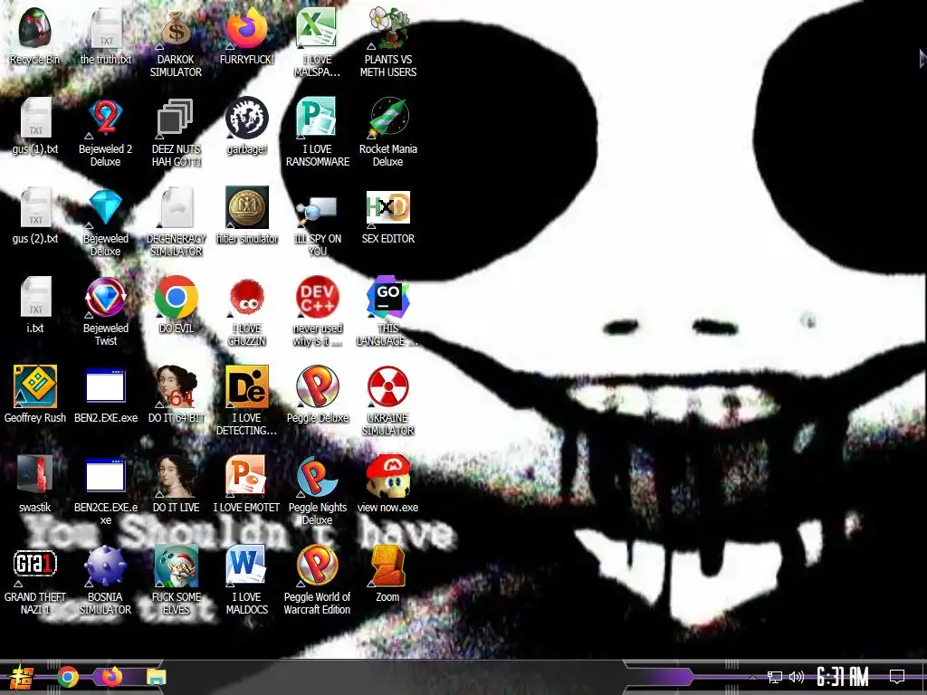The height and width of the screenshot is (695, 927).
Task: Open the Zoom shortcut on desktop
Action: pos(387,566)
